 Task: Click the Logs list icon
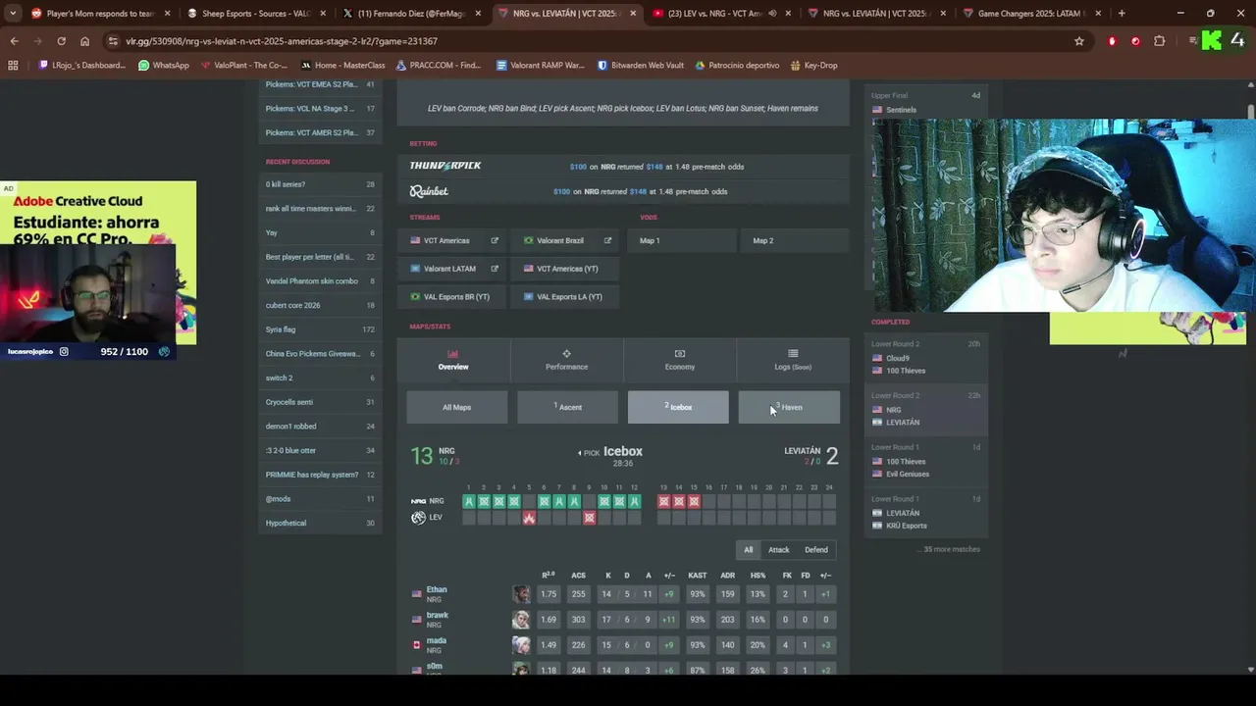pos(793,354)
